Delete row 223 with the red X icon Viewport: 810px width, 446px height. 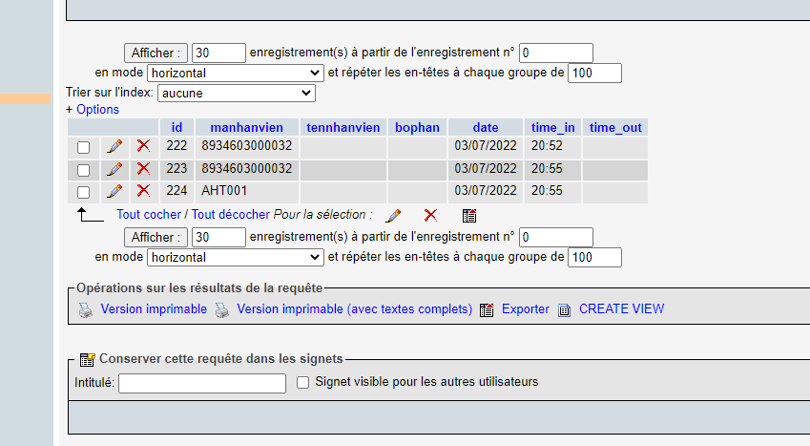pos(143,169)
